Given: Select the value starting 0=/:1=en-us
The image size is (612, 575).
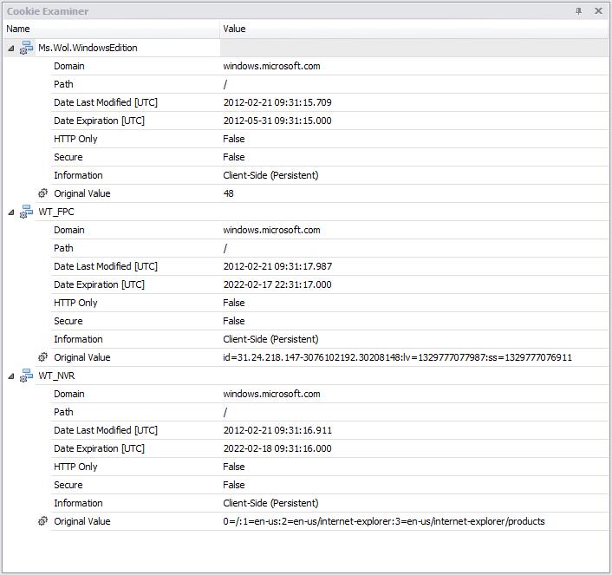Looking at the screenshot, I should click(x=384, y=521).
